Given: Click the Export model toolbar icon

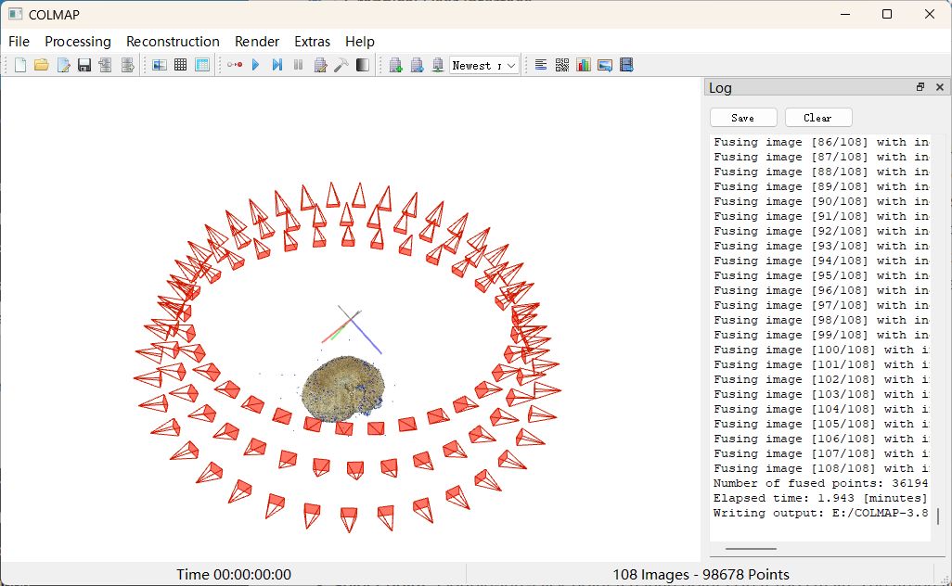Looking at the screenshot, I should pyautogui.click(x=127, y=65).
